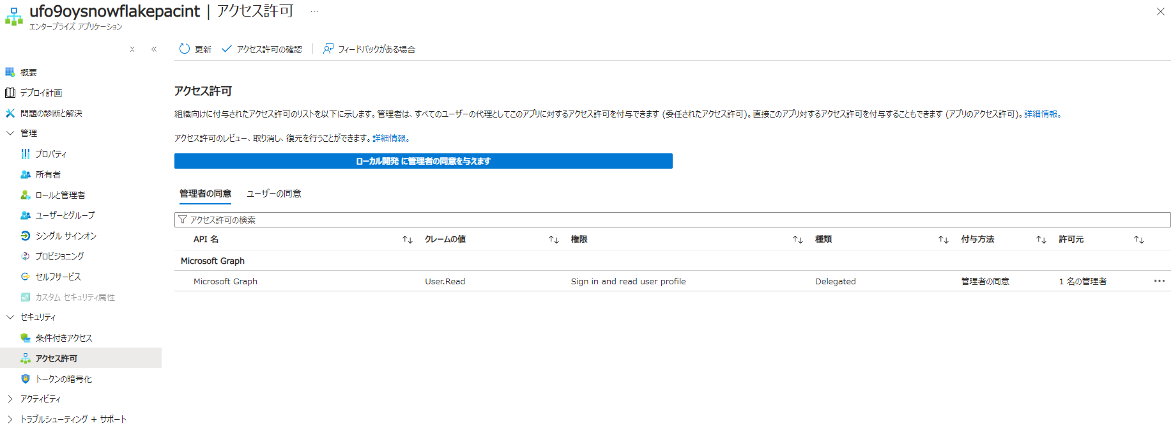
Task: Close the アクセス許可 blade
Action: pos(1160,11)
